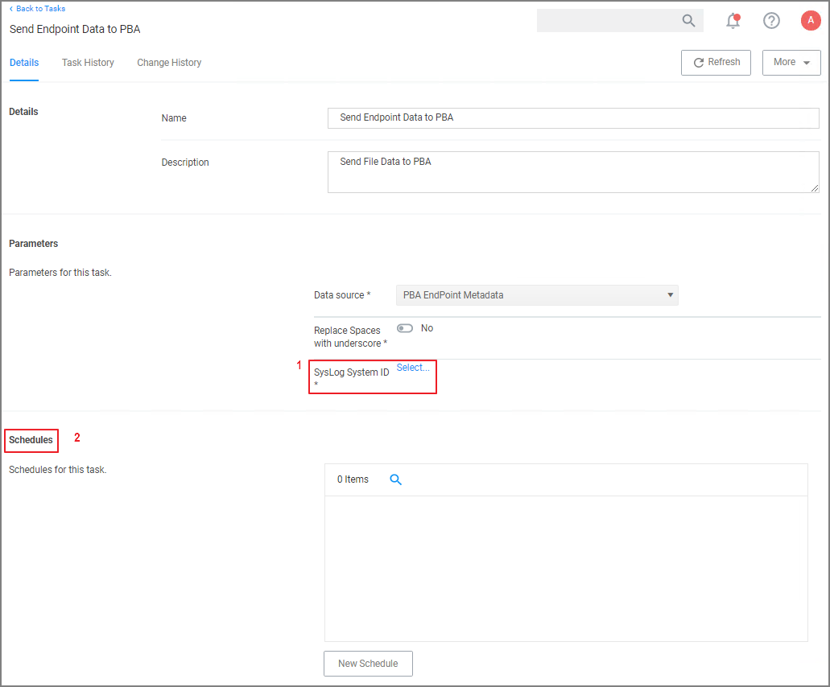Click the top search input box
Image resolution: width=830 pixels, height=687 pixels.
click(x=608, y=21)
